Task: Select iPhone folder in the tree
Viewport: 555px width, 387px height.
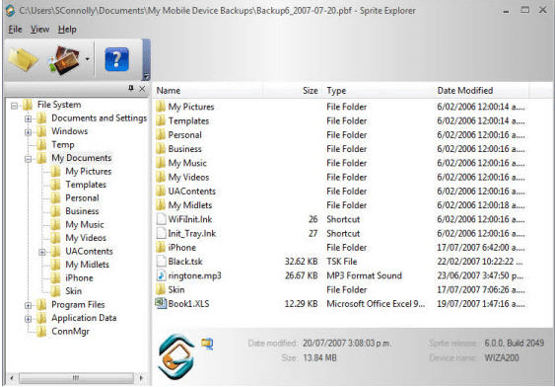Action: 79,277
